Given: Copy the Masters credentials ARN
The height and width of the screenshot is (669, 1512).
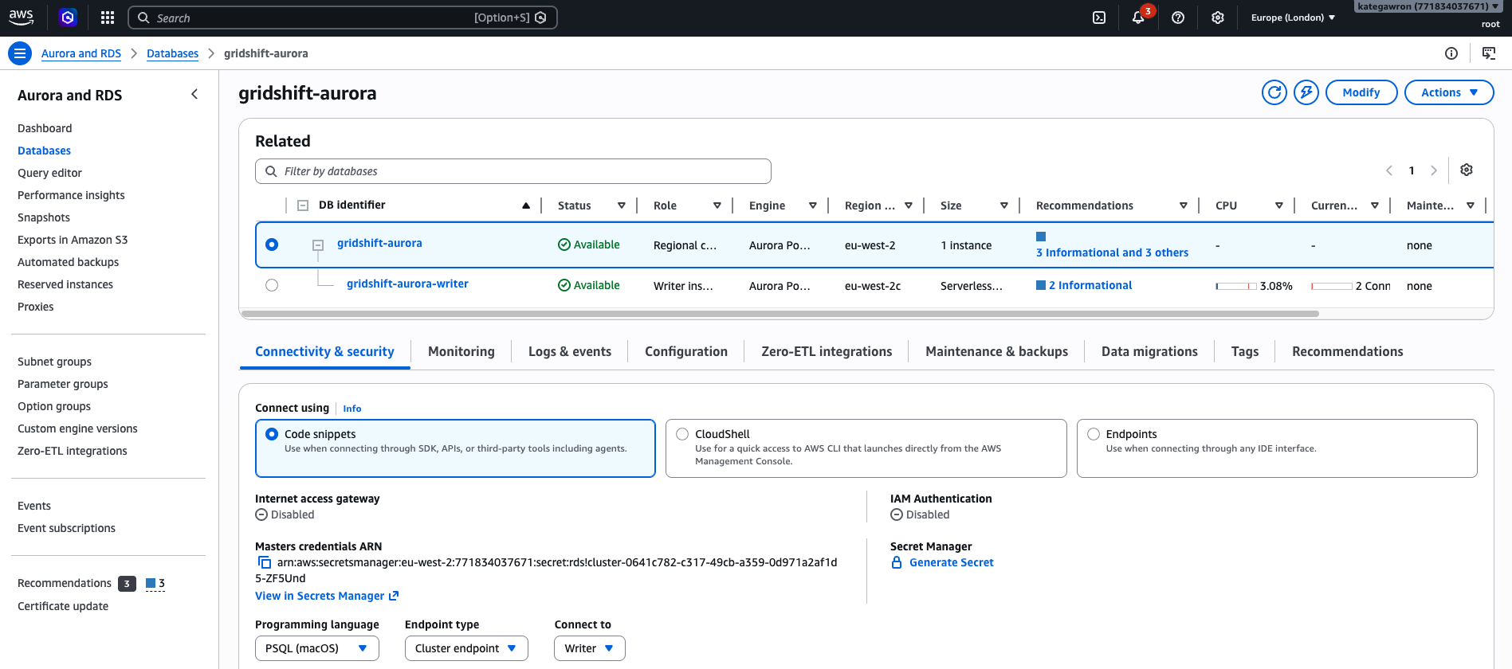Looking at the screenshot, I should point(264,562).
